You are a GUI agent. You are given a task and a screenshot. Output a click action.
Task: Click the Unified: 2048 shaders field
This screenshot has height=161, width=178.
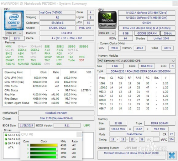coord(161,39)
